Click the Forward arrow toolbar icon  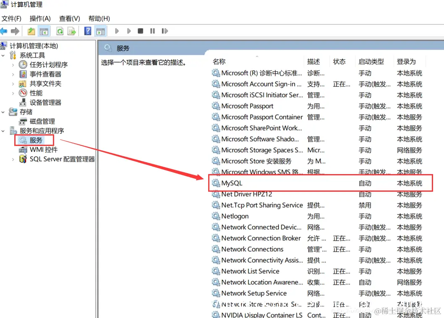click(x=15, y=31)
